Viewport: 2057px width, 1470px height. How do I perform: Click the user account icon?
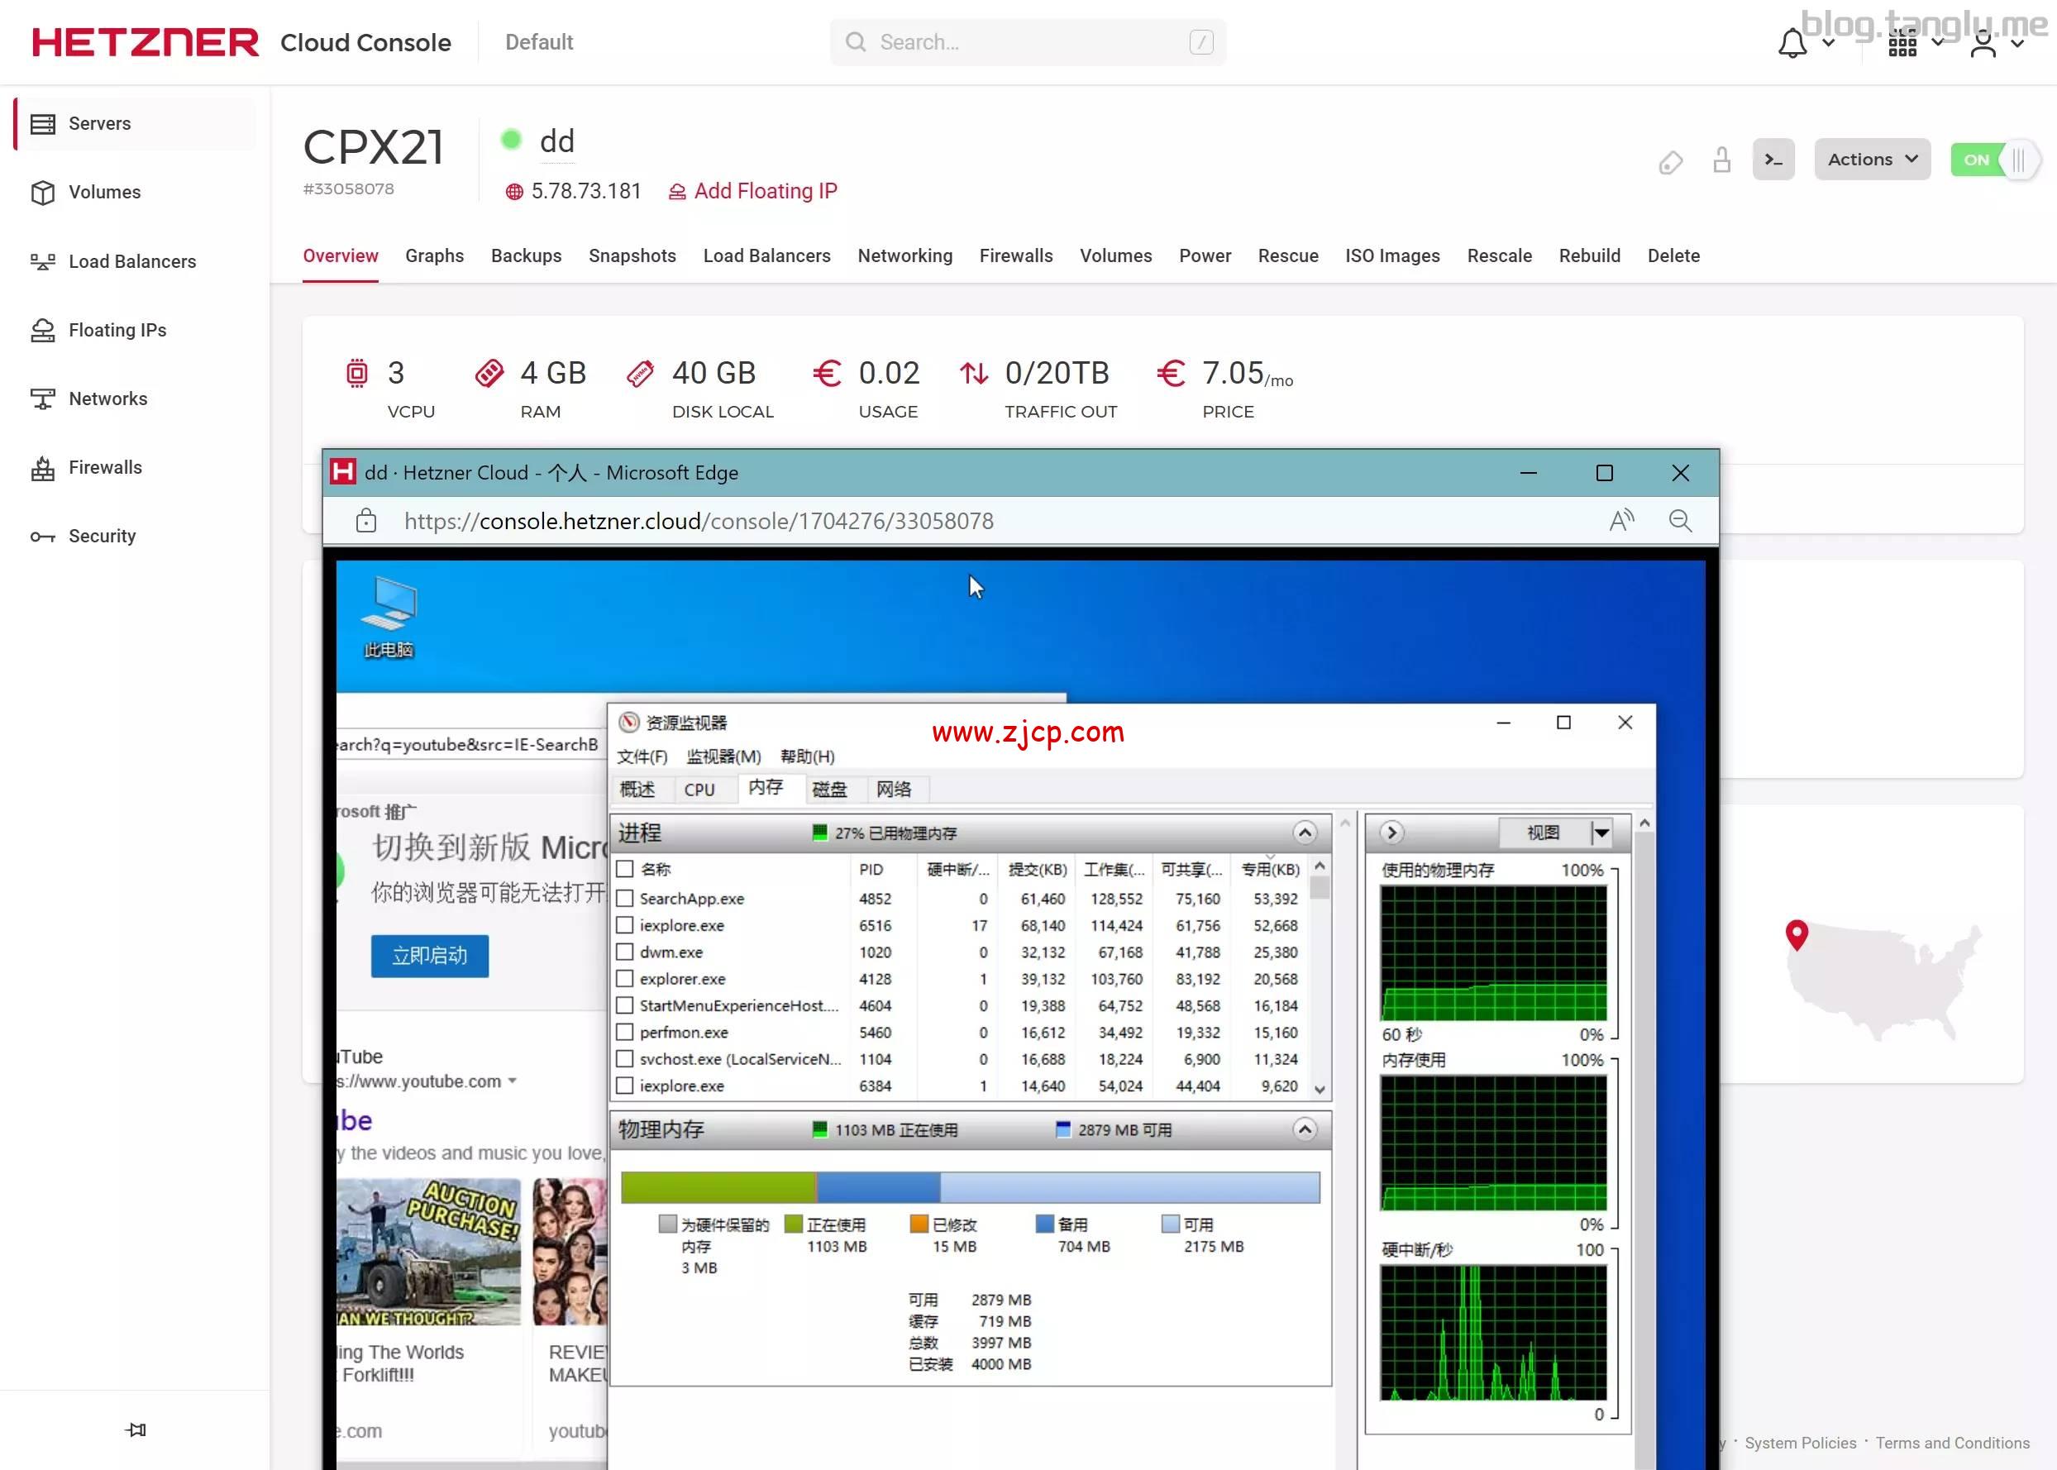[x=1983, y=42]
